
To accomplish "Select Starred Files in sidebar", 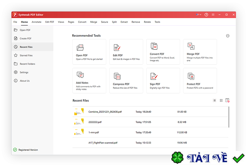I will (x=26, y=55).
